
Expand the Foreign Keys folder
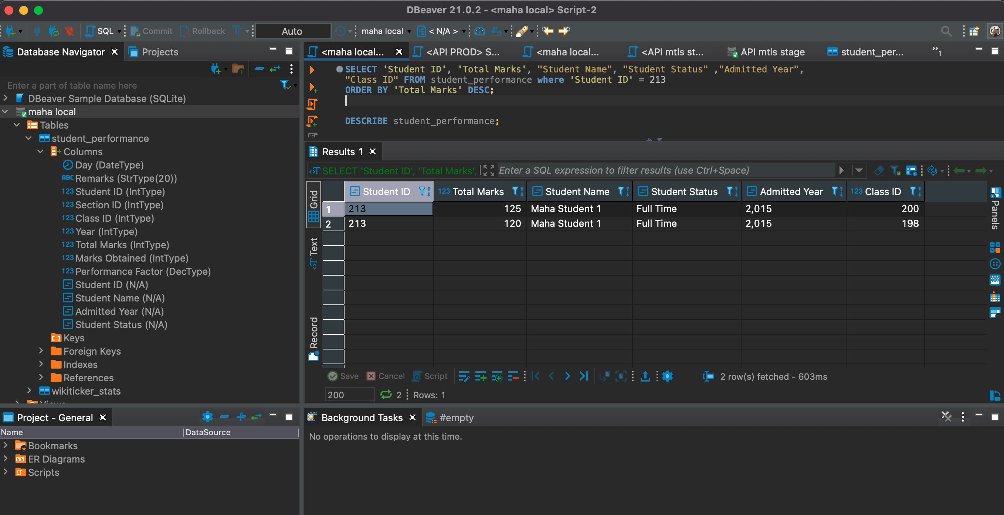point(41,351)
